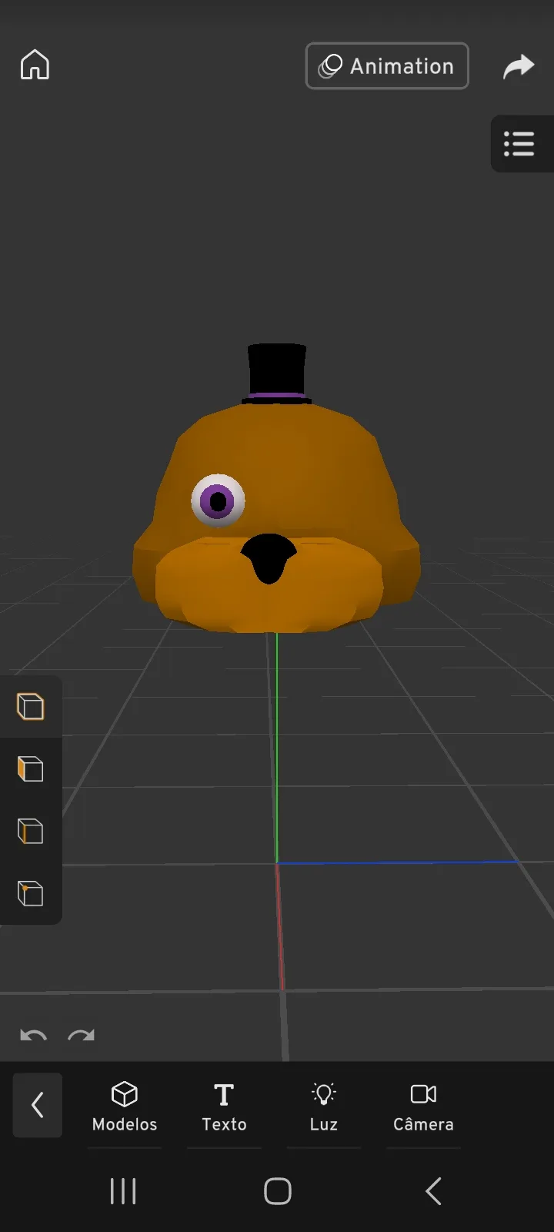The image size is (554, 1232).
Task: Redo the last action
Action: click(81, 1036)
